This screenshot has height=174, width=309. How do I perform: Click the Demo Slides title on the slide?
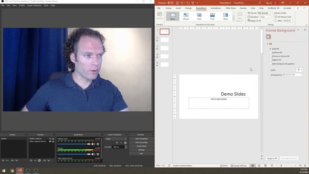(233, 94)
